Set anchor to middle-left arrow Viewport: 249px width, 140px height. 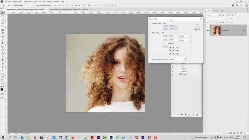pyautogui.click(x=171, y=51)
